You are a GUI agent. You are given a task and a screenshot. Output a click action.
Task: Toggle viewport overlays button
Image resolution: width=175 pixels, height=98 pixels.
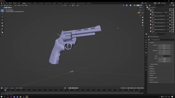coord(130,5)
